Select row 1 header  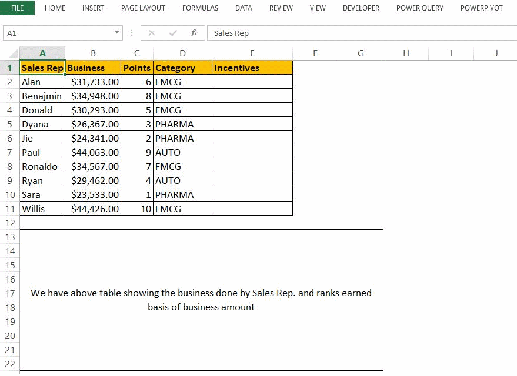10,68
